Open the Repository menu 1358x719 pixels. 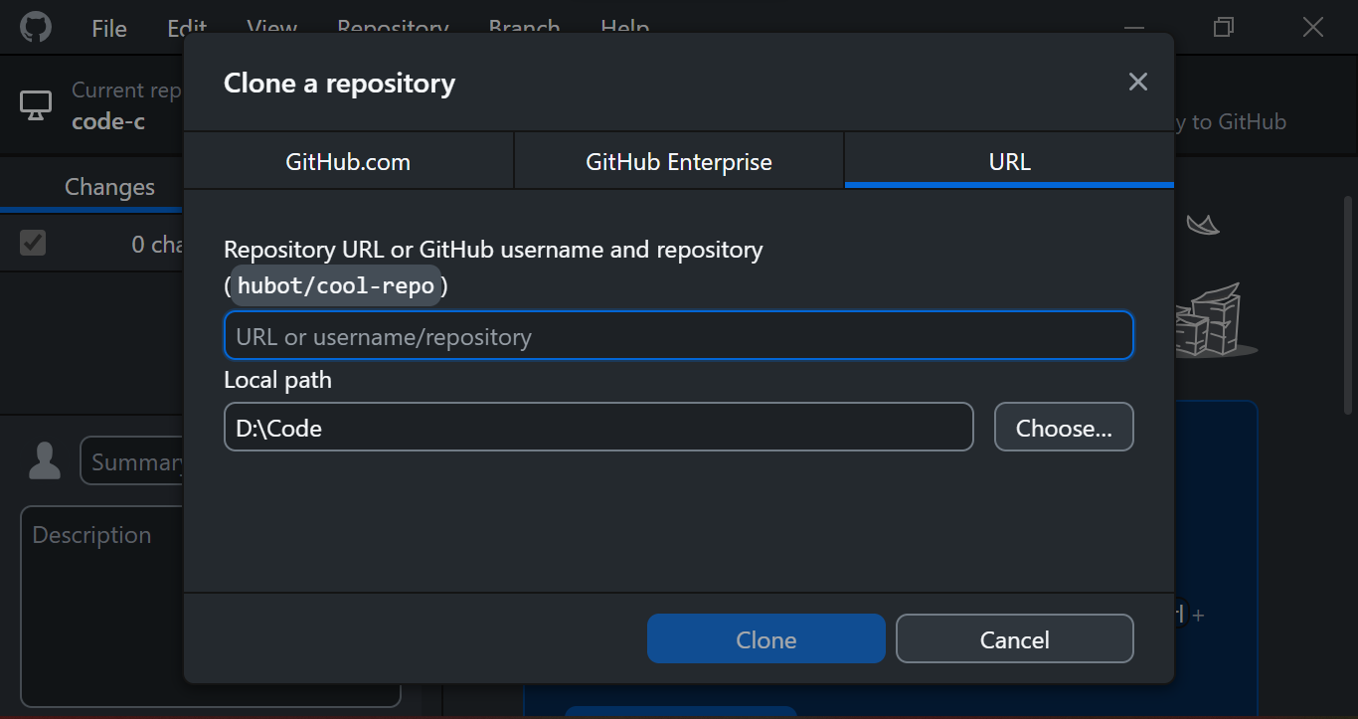(x=393, y=26)
